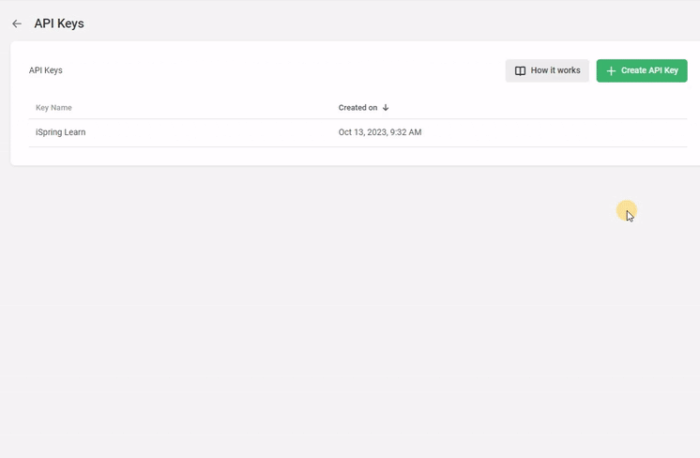Click the 'Created on' header text
Screen dimensions: 700x458
click(358, 108)
